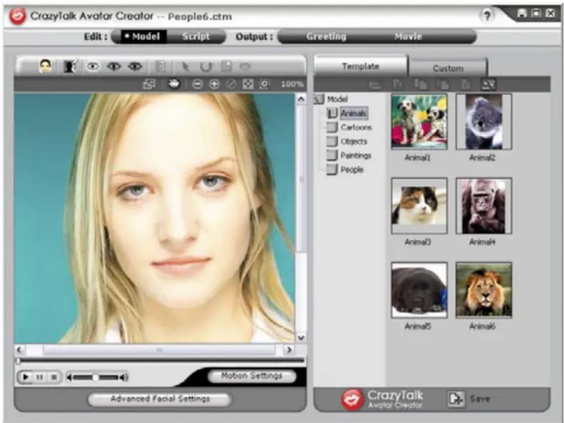This screenshot has width=564, height=423.
Task: Select the Animal5 black dog thumbnail
Action: tap(419, 290)
